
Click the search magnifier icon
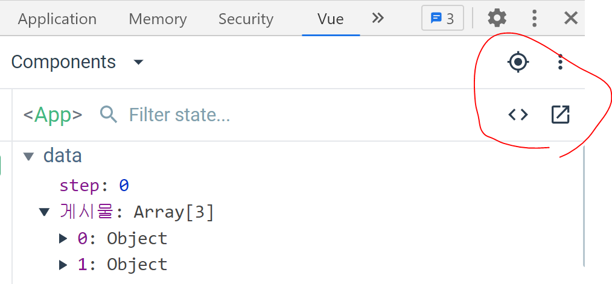pyautogui.click(x=109, y=115)
